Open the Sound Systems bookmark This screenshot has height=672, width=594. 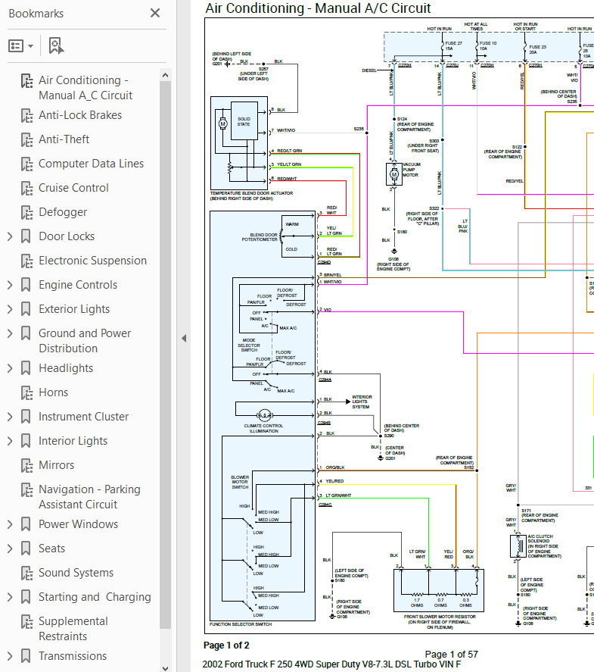coord(76,573)
